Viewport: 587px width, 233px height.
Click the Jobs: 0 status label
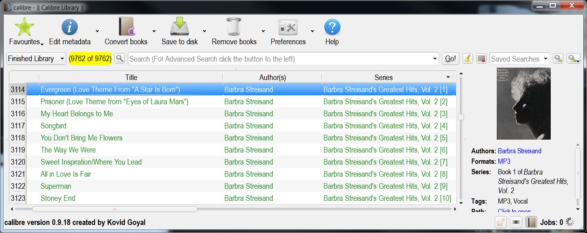pos(552,222)
